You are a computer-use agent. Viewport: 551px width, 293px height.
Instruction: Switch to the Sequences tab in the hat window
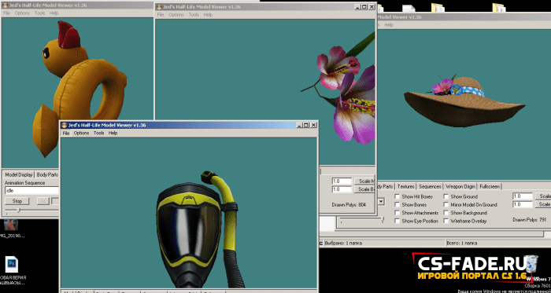[430, 186]
